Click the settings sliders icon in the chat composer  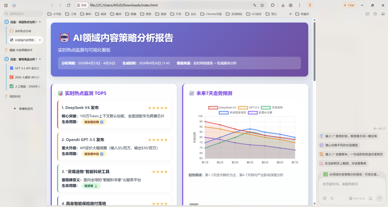[332, 198]
